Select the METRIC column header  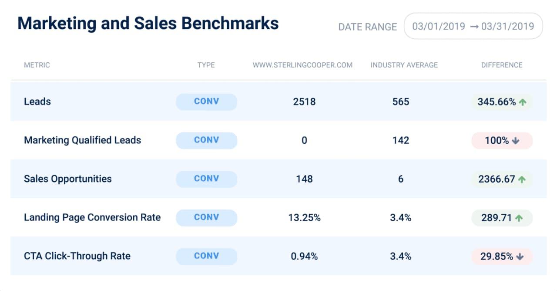click(x=37, y=65)
